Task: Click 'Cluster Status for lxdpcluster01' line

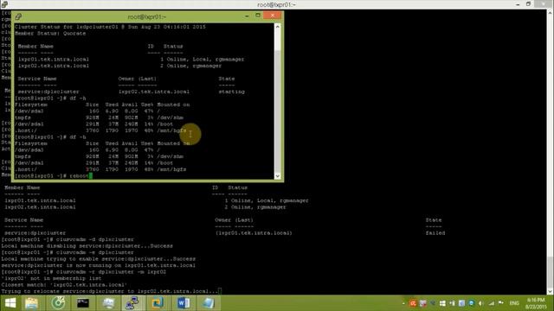Action: click(110, 27)
